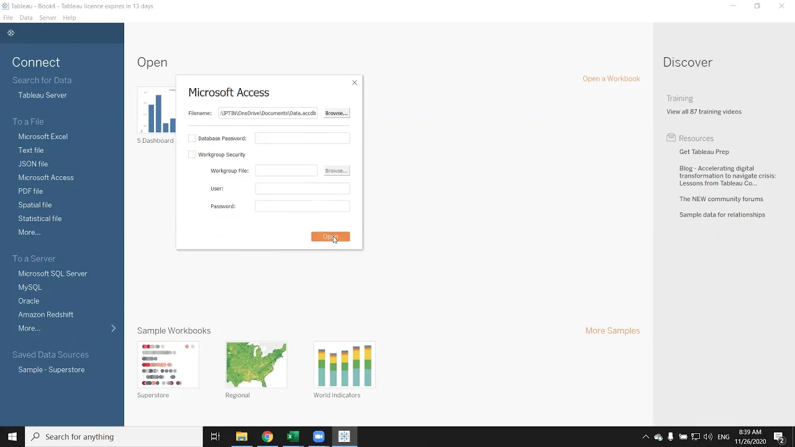Click the Workgroup File text field
Image resolution: width=795 pixels, height=447 pixels.
[286, 170]
